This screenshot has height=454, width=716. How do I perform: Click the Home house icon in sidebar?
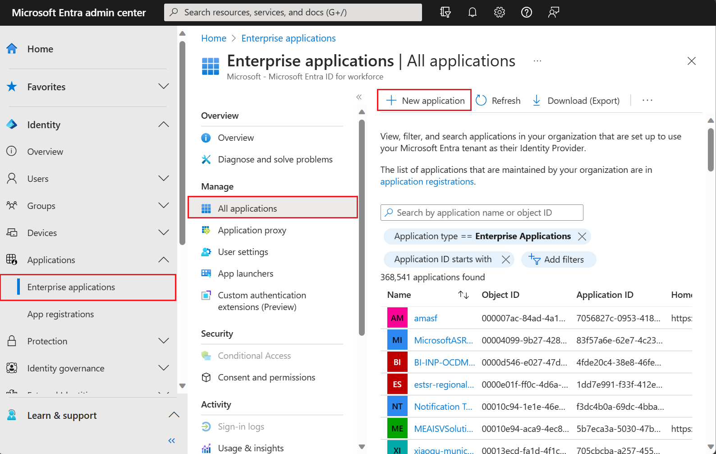[12, 49]
